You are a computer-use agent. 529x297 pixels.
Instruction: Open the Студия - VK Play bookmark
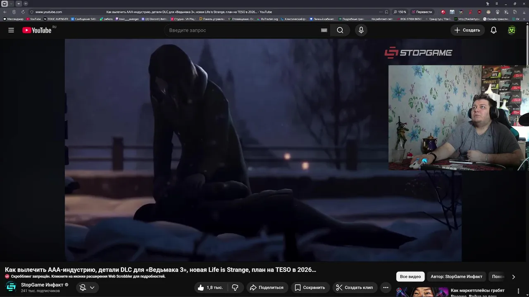pyautogui.click(x=182, y=19)
